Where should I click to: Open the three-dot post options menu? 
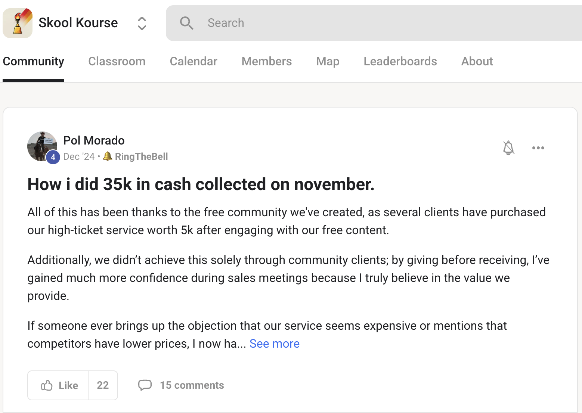point(538,148)
